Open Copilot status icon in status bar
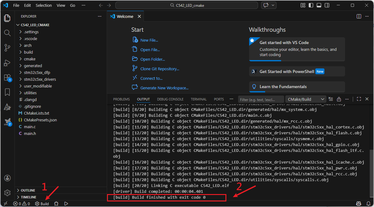The image size is (374, 207). 359,204
